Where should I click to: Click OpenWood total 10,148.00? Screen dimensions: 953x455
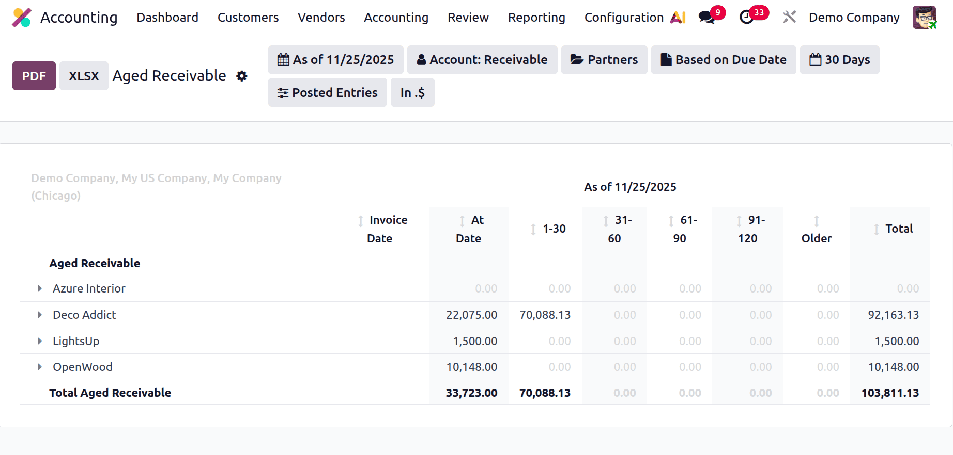tap(894, 367)
